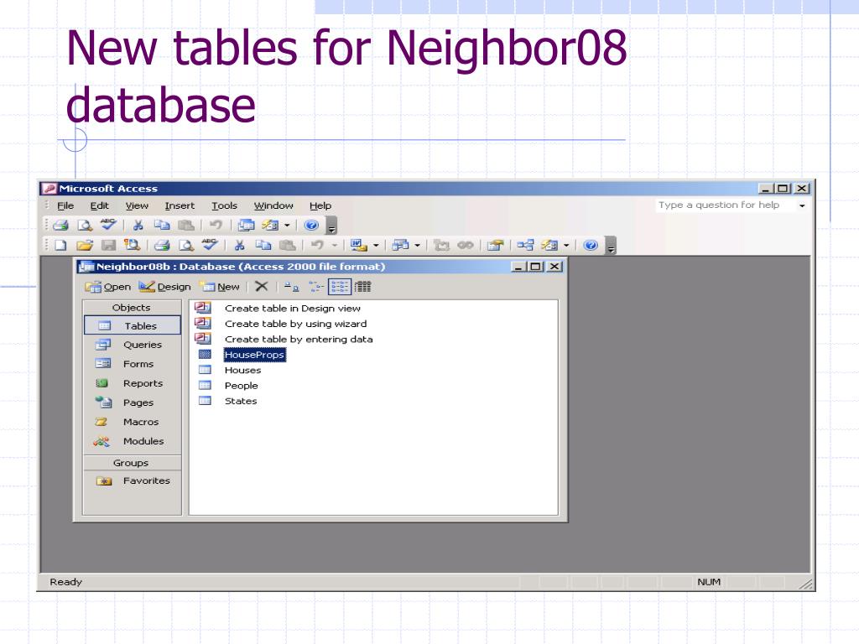Open the Edit menu

coord(100,206)
